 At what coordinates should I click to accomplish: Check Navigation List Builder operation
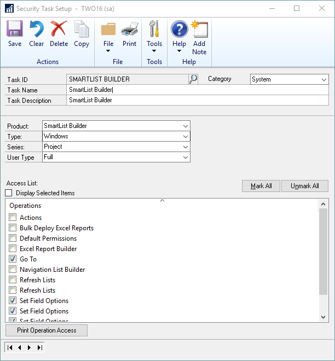tap(13, 269)
